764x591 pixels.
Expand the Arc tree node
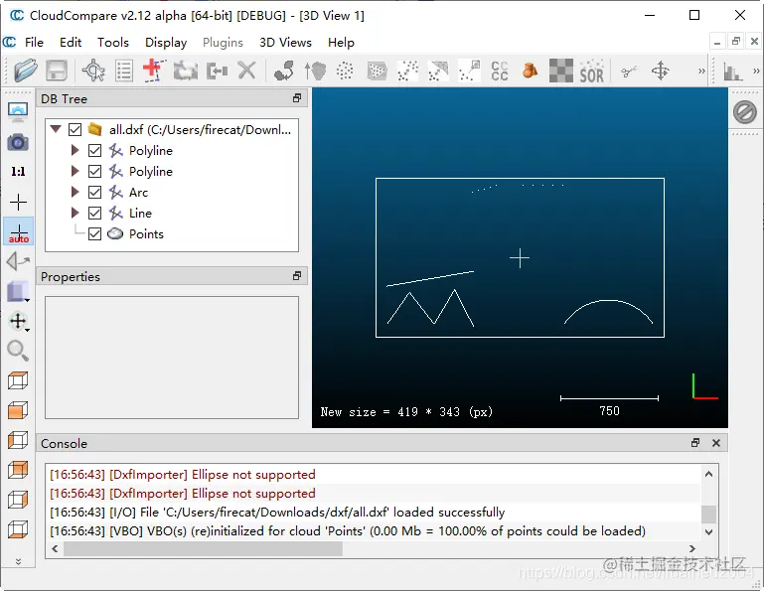coord(76,192)
